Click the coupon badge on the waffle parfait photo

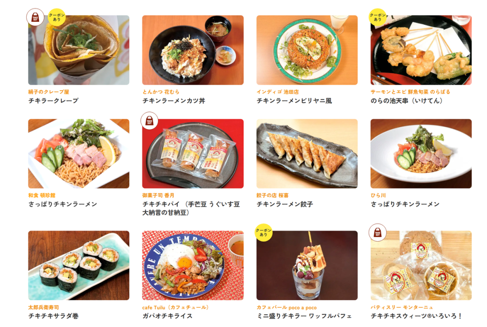[x=263, y=233]
